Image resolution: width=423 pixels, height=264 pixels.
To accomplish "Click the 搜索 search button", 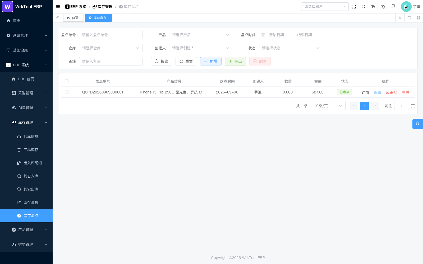I will 162,61.
